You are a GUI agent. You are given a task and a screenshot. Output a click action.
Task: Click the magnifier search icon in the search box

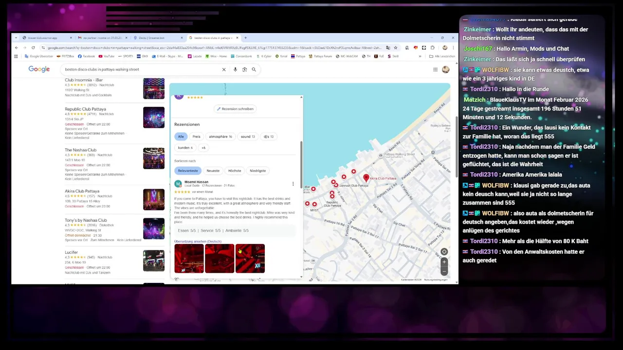tap(254, 70)
